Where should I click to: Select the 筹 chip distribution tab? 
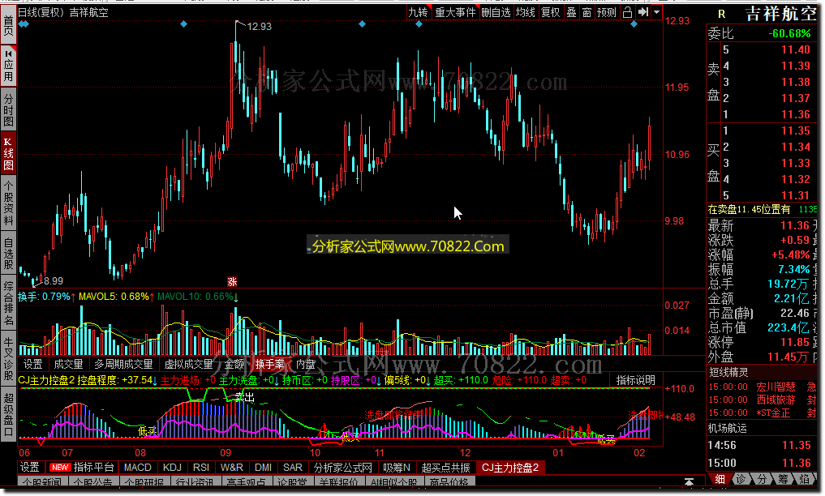pos(784,479)
